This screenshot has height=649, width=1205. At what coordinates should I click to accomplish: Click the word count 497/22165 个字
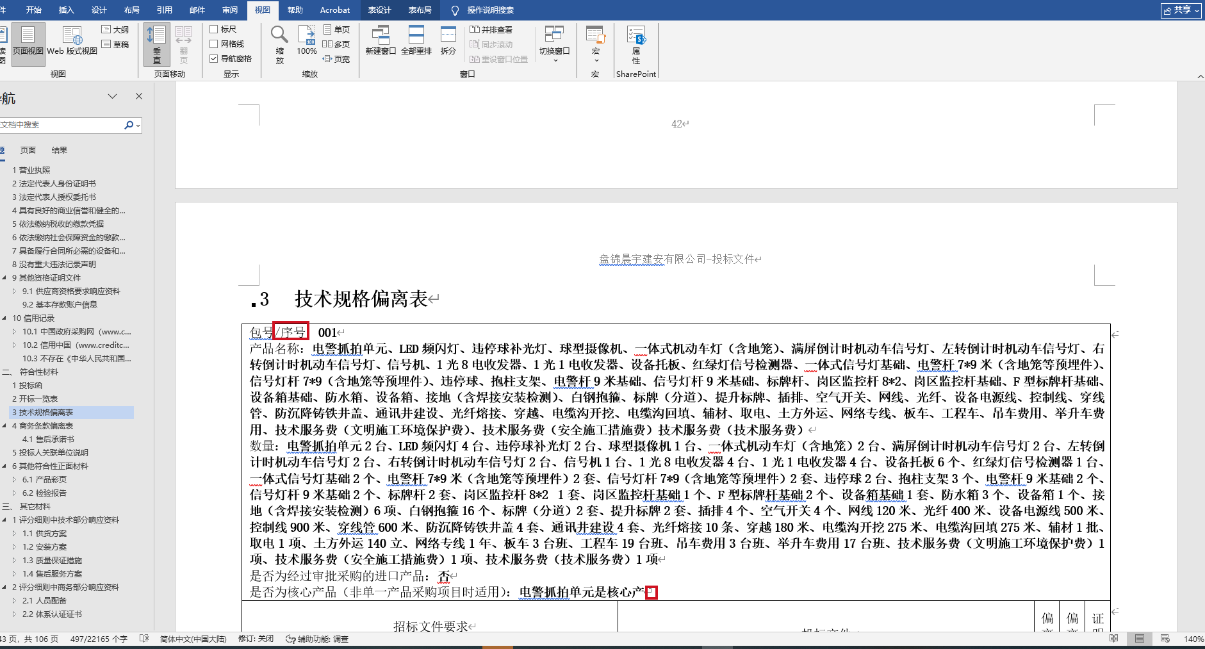99,639
